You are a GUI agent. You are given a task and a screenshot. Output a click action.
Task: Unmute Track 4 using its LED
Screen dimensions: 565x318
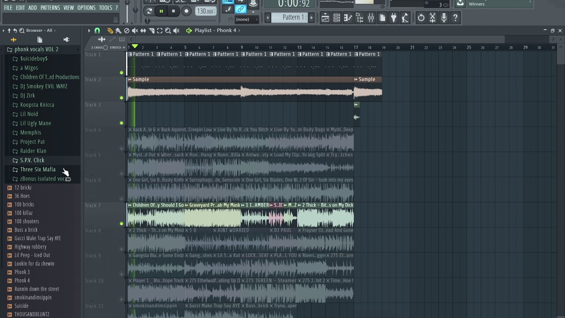tap(121, 148)
